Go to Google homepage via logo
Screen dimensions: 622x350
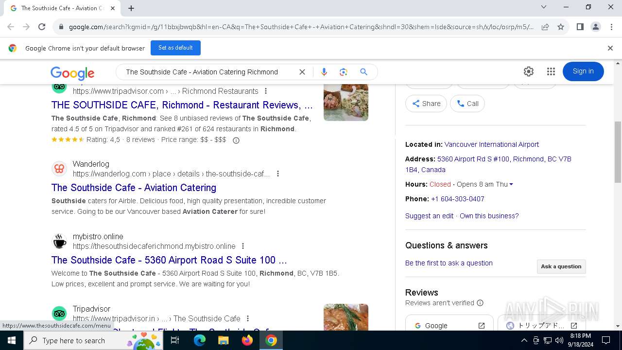pyautogui.click(x=72, y=73)
